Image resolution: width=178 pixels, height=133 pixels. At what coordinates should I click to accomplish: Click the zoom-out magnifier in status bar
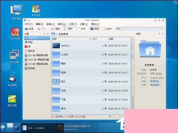110,117
